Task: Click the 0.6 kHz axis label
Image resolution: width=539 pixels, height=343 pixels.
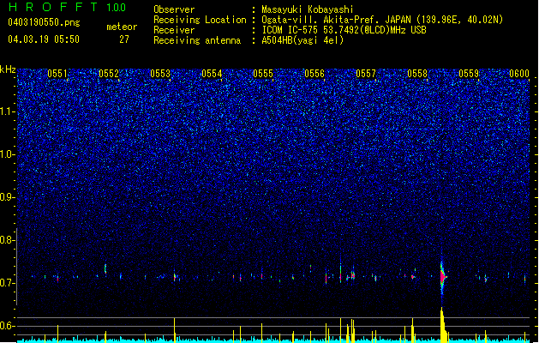Action: 8,326
